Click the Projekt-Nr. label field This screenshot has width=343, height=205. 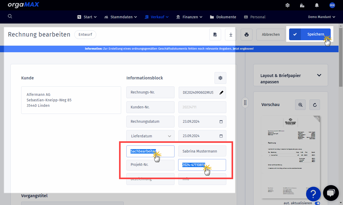[150, 165]
